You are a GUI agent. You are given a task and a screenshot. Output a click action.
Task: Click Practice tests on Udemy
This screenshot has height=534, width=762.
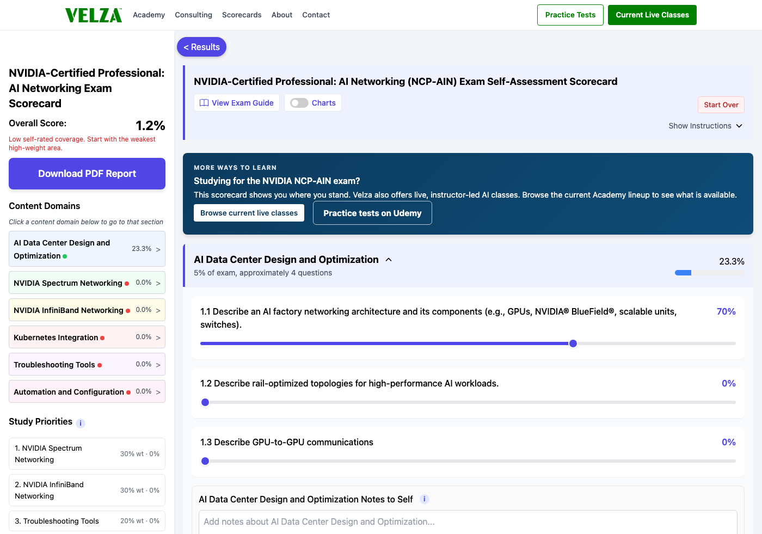click(372, 213)
